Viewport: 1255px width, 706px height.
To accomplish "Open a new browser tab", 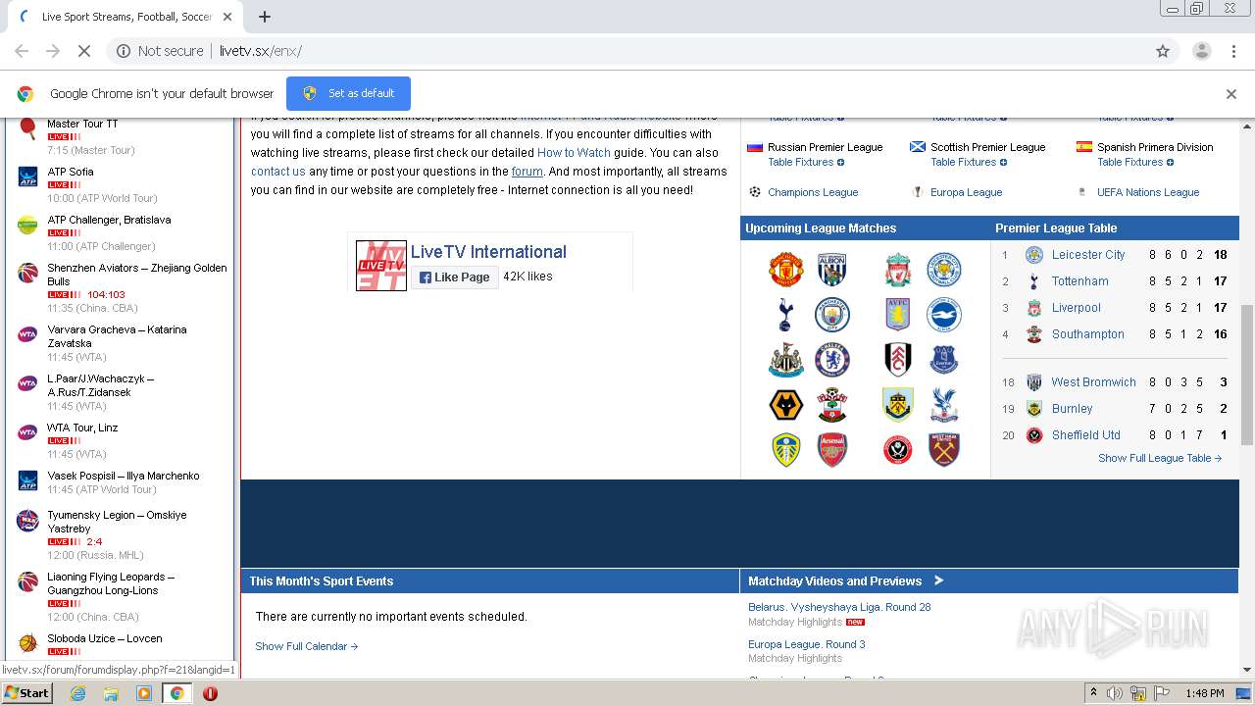I will (265, 17).
